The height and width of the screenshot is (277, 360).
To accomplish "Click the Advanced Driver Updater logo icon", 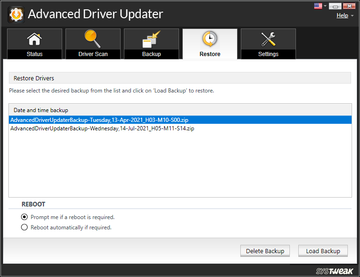I will (x=16, y=14).
